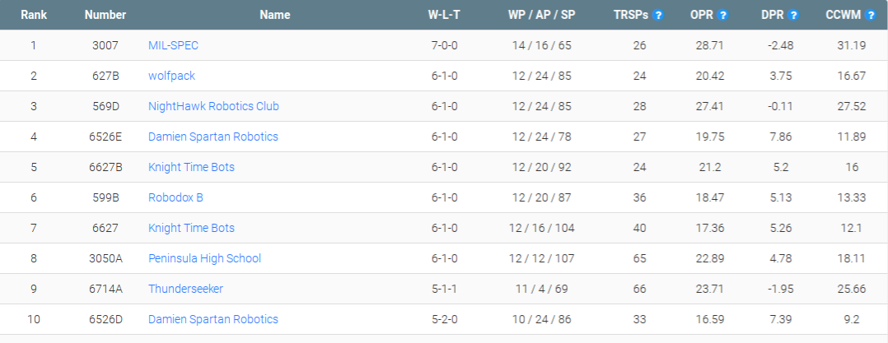Open the Robodox B team link
The width and height of the screenshot is (888, 343).
[x=175, y=197]
